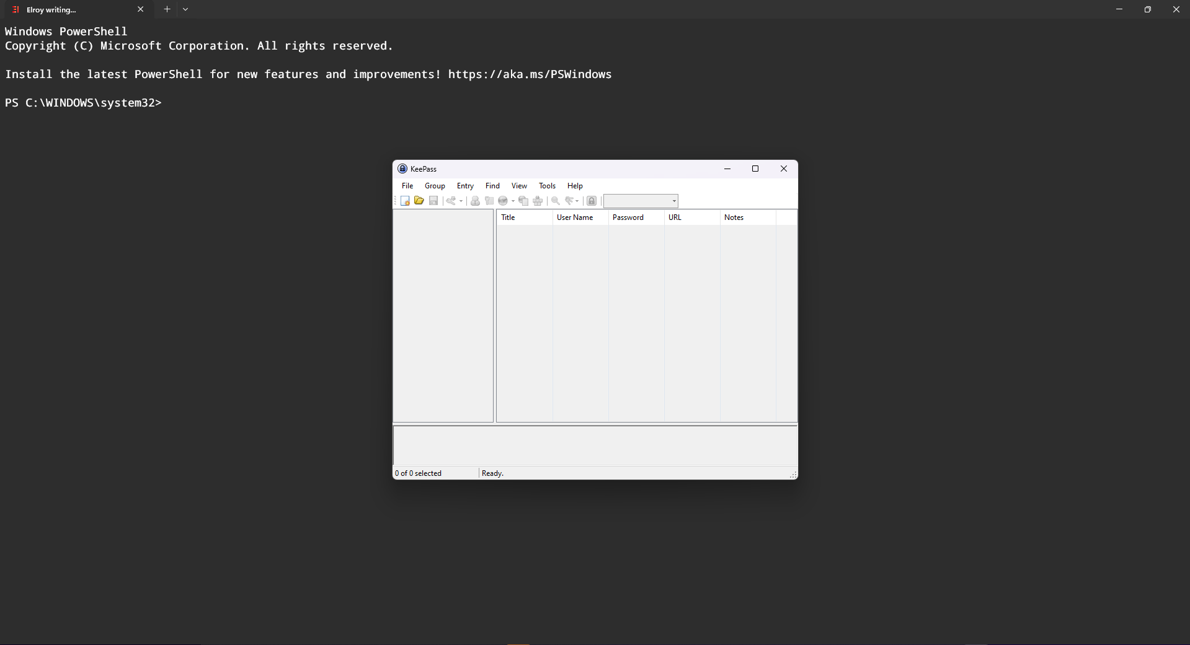
Task: Click the Add Entry key icon
Action: pyautogui.click(x=451, y=201)
